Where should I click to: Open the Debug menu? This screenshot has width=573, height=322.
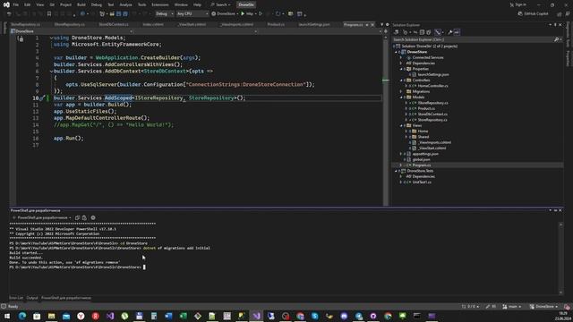point(97,4)
